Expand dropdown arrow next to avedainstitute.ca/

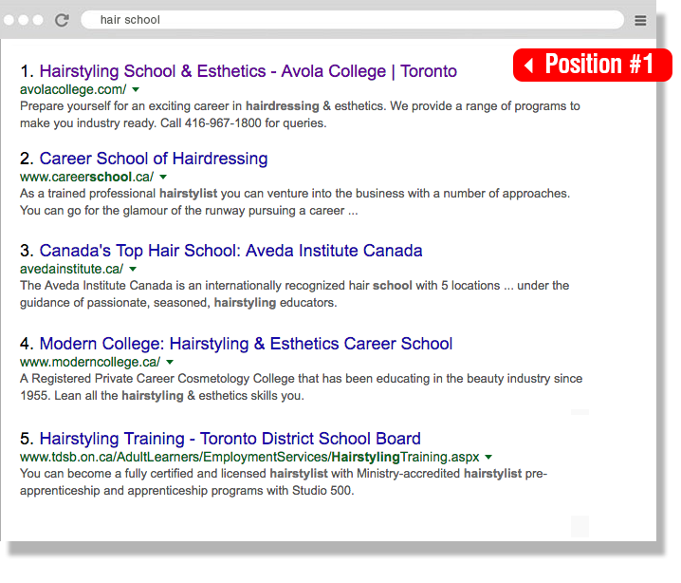[133, 270]
